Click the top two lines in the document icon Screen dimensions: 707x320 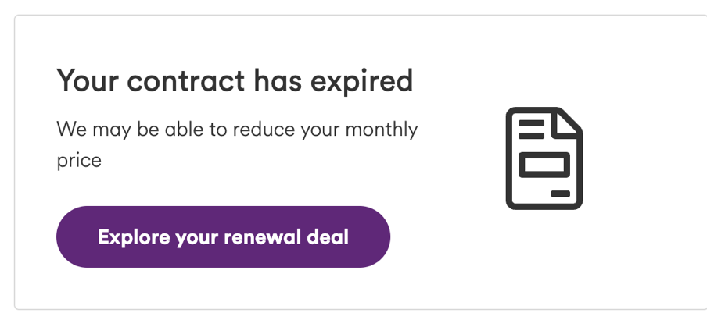[x=531, y=129]
